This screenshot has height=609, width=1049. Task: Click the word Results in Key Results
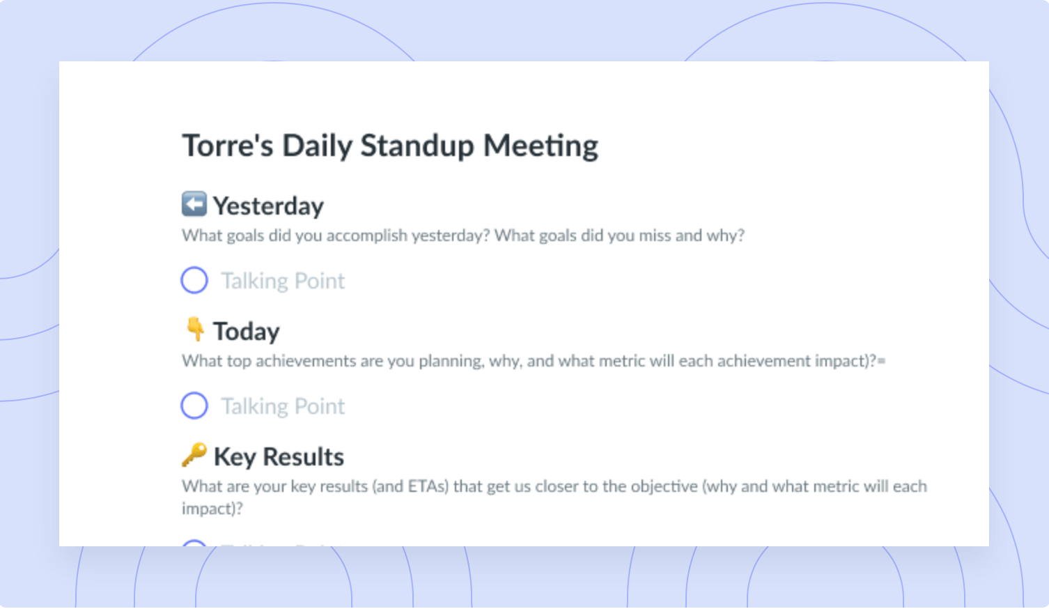[304, 457]
